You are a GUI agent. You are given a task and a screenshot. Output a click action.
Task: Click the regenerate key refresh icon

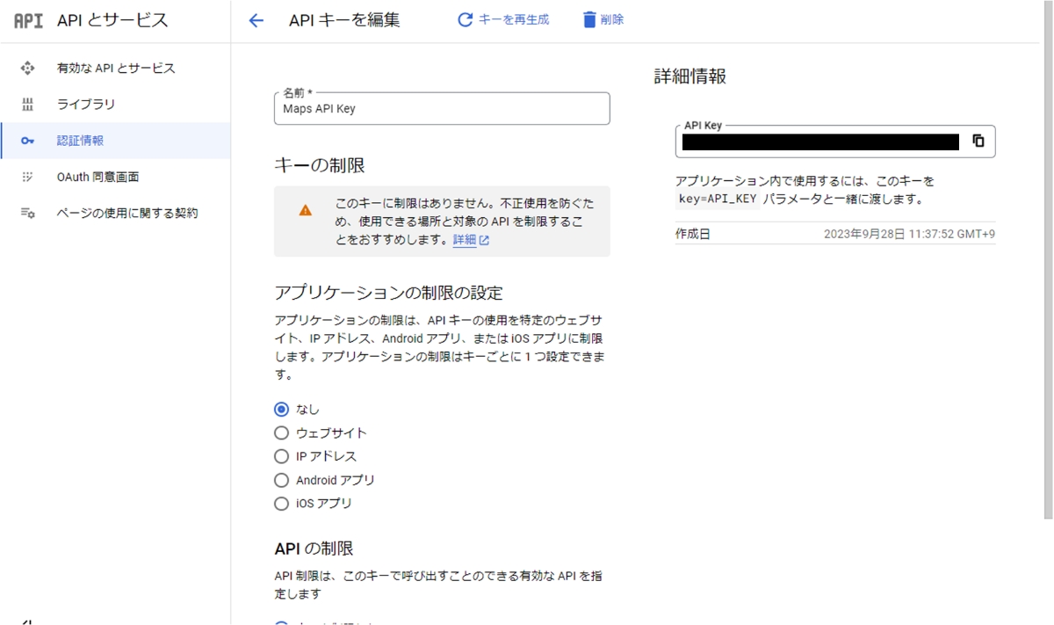[466, 19]
